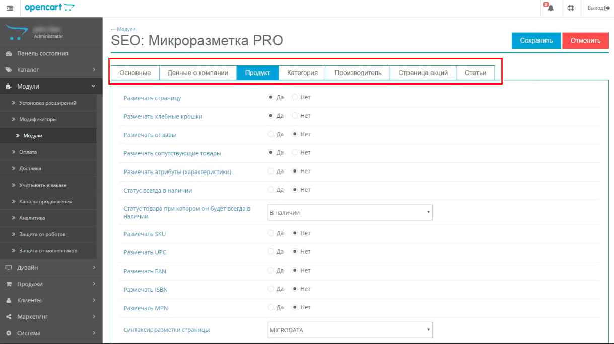Click the blue Сохранить button
This screenshot has width=614, height=344.
click(x=536, y=41)
